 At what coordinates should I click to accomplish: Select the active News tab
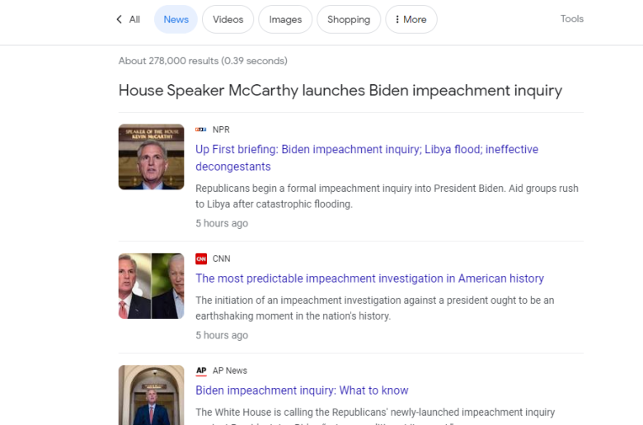(176, 20)
